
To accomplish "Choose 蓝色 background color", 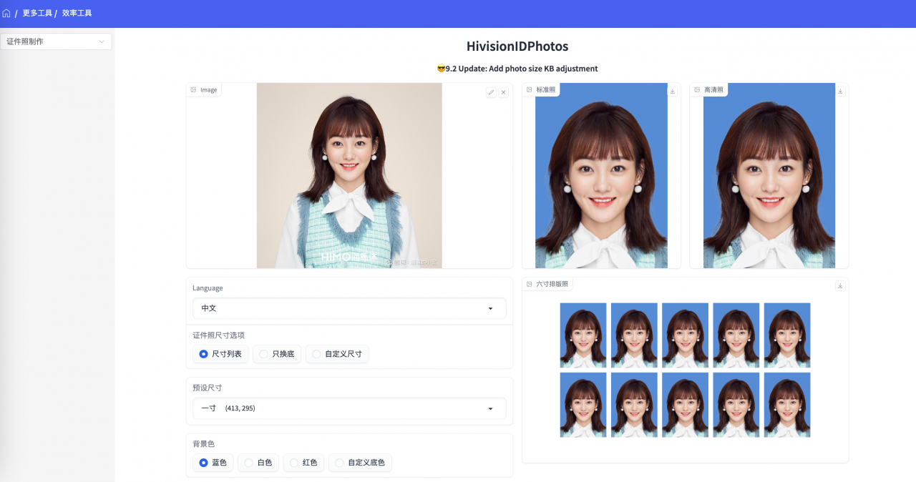I will pos(213,463).
